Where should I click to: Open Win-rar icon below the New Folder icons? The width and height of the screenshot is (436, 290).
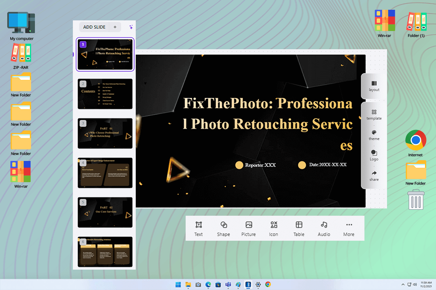point(21,175)
